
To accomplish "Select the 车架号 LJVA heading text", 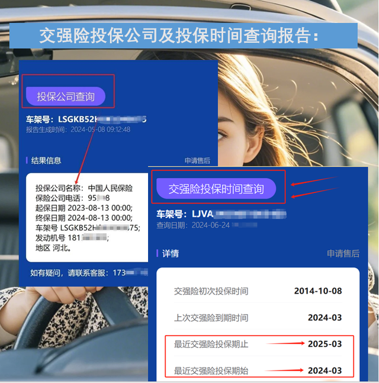I will point(221,214).
